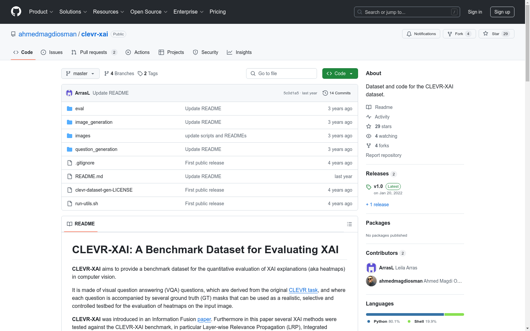Viewport: 530px width, 331px height.
Task: Click the Code tab
Action: tap(23, 52)
